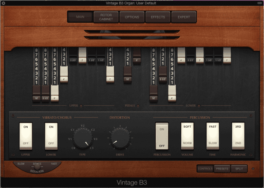Toggle Percussion Volume Soft/Norm switch
The width and height of the screenshot is (264, 188).
point(187,136)
